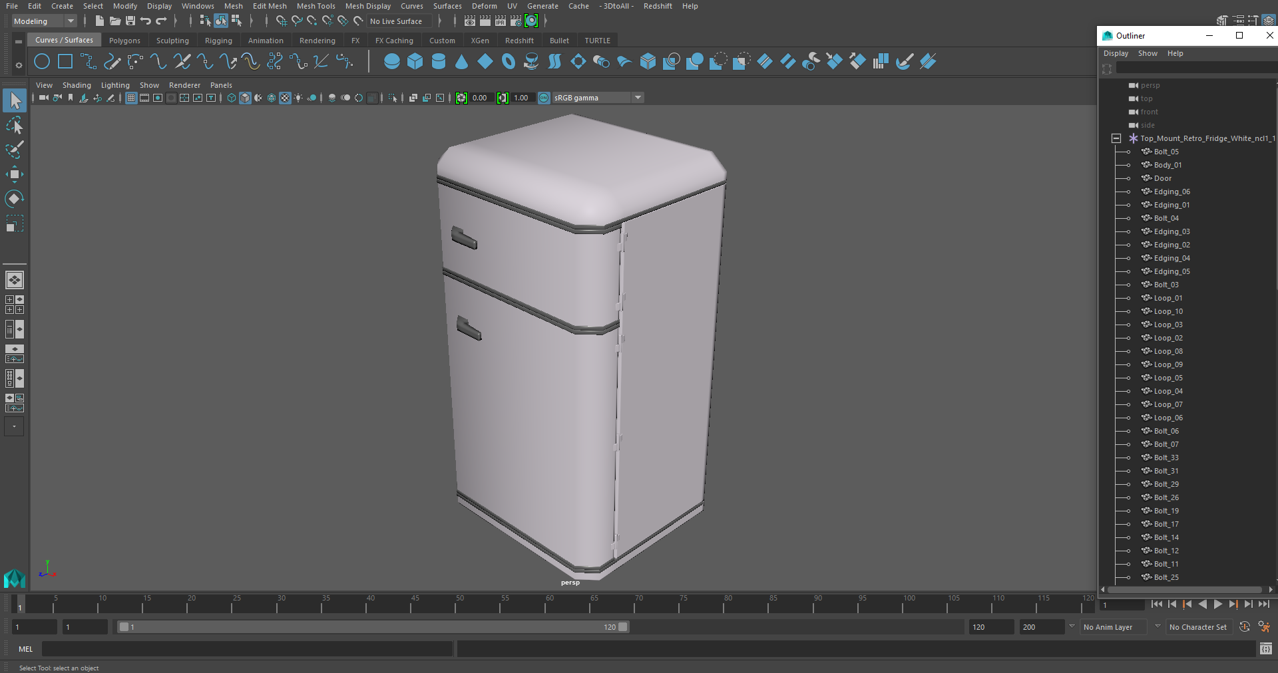The width and height of the screenshot is (1278, 673).
Task: Open the Windows menu
Action: (198, 6)
